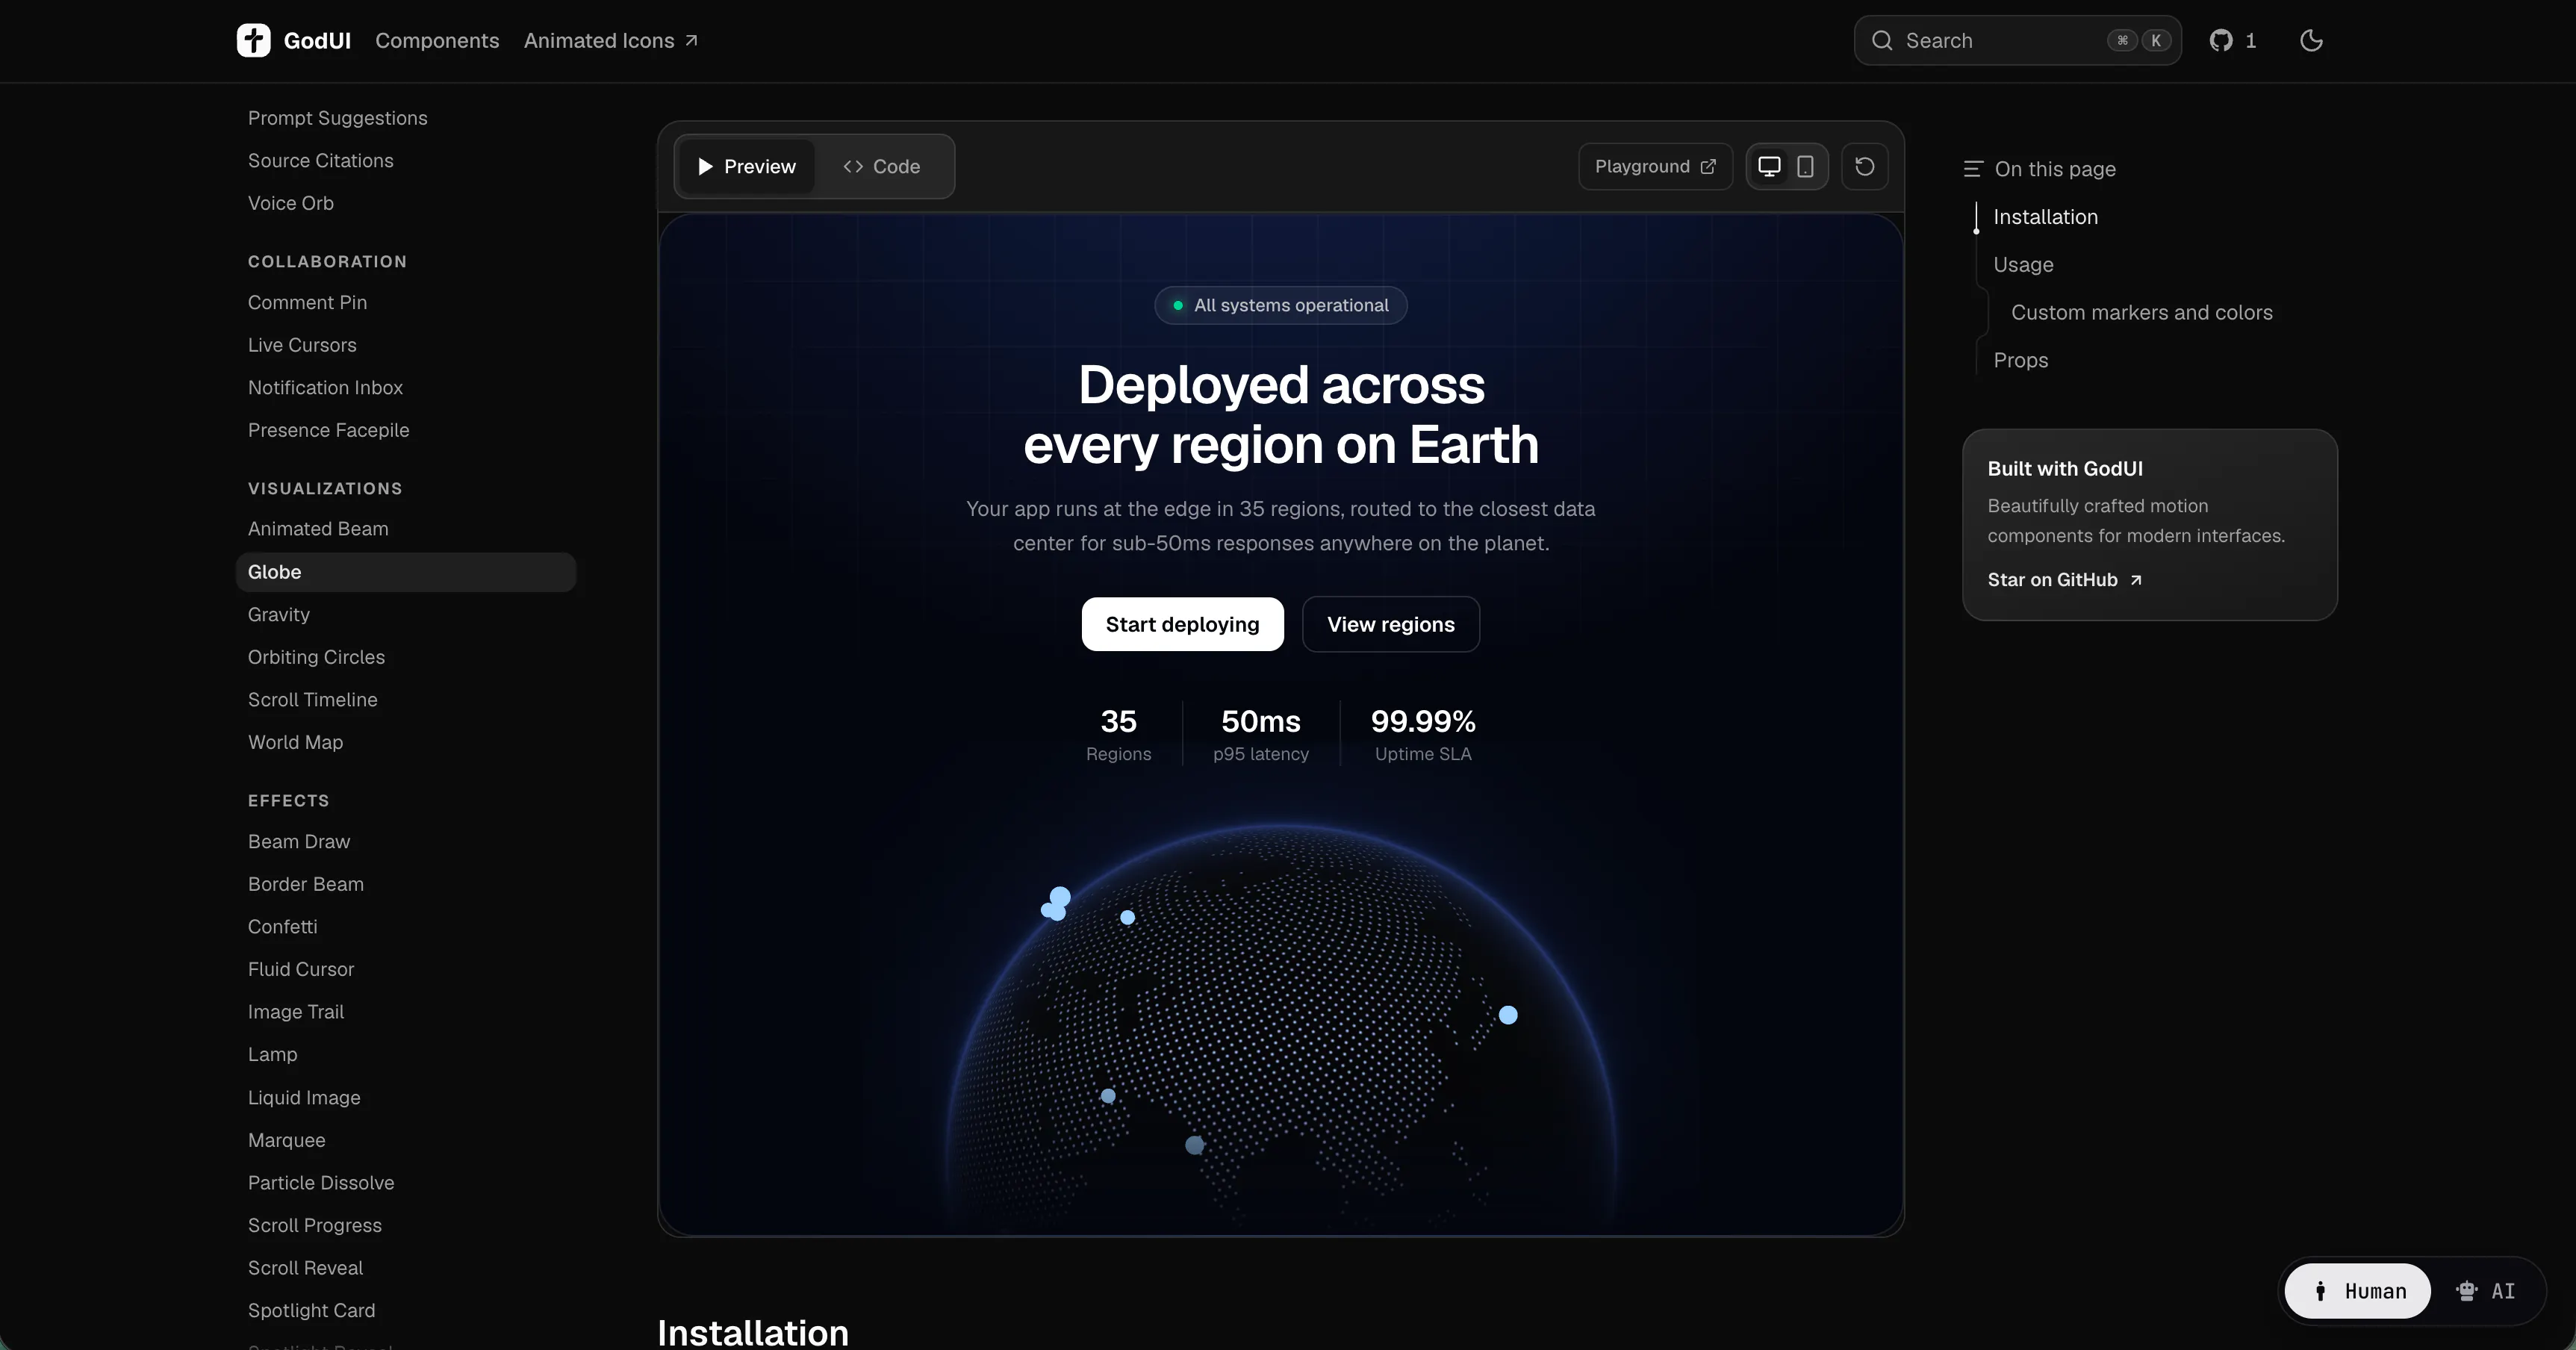This screenshot has height=1350, width=2576.
Task: Click the 99.99% Uptime SLA stat
Action: tap(1422, 734)
